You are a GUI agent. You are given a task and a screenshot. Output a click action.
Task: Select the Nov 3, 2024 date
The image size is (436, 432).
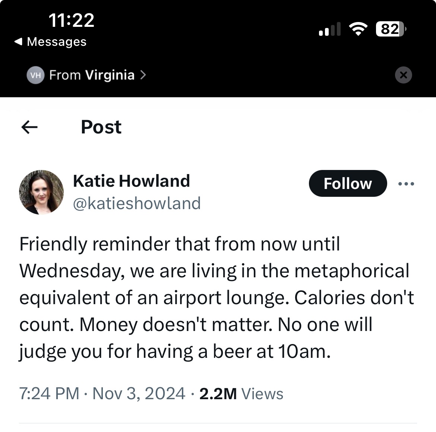coord(139,394)
